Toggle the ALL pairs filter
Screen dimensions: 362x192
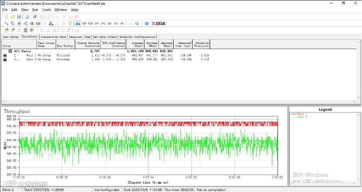[x=78, y=23]
